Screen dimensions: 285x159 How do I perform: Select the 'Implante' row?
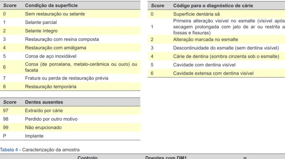(x=70, y=136)
